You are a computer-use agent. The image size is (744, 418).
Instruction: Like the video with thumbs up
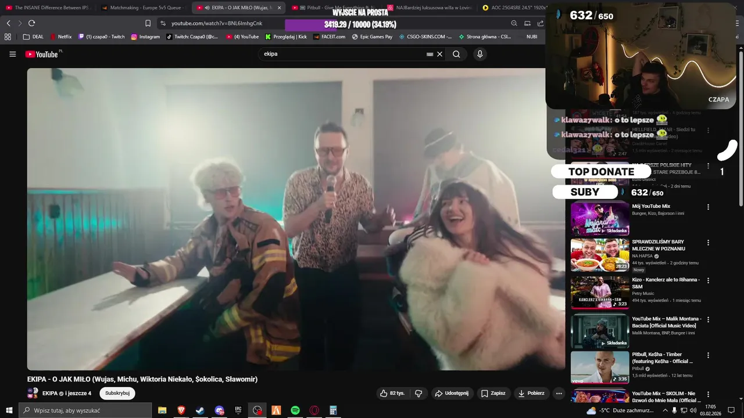[x=392, y=393]
